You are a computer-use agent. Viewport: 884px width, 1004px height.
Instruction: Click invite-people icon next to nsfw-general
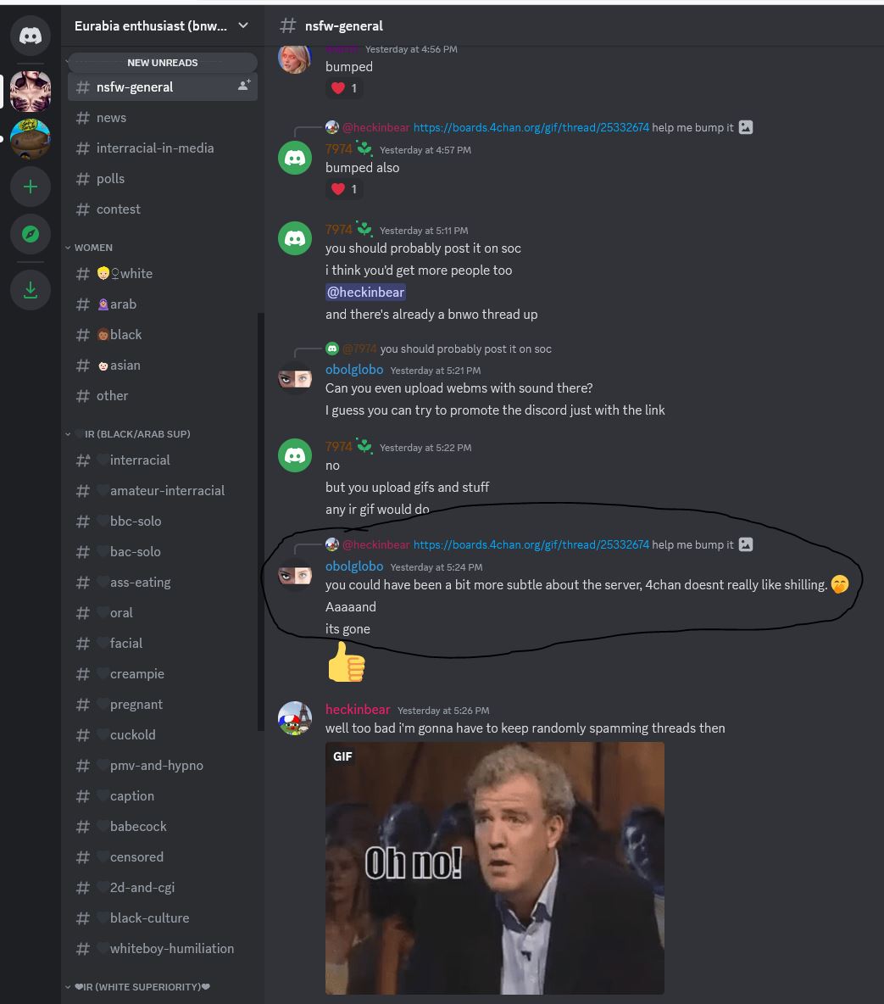244,85
